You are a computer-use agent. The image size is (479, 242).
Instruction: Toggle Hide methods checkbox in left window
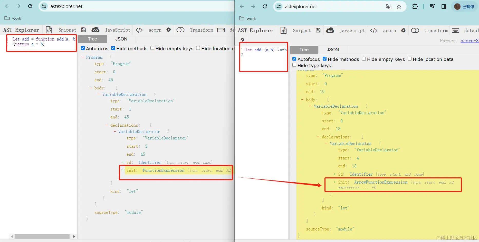(x=113, y=48)
